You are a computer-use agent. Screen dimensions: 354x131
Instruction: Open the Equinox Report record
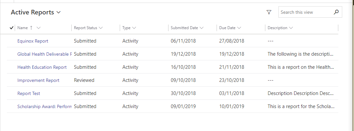33,41
